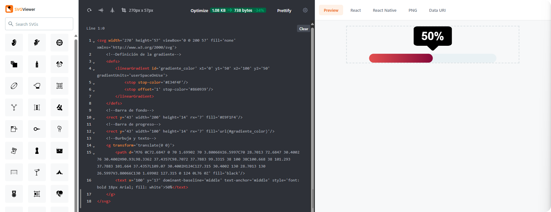This screenshot has height=212, width=551.
Task: Open the editor settings gear
Action: [x=305, y=10]
